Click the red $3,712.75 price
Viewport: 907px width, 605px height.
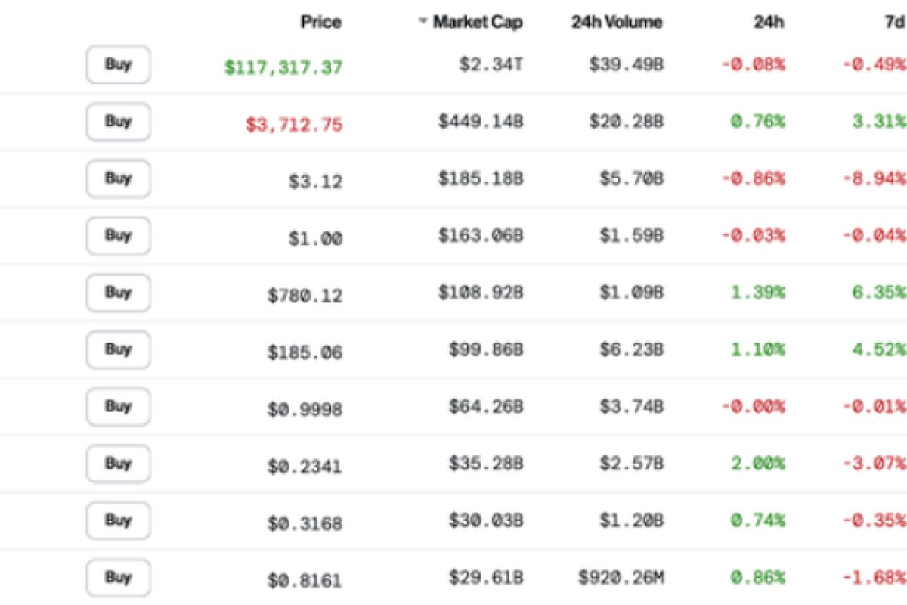294,124
